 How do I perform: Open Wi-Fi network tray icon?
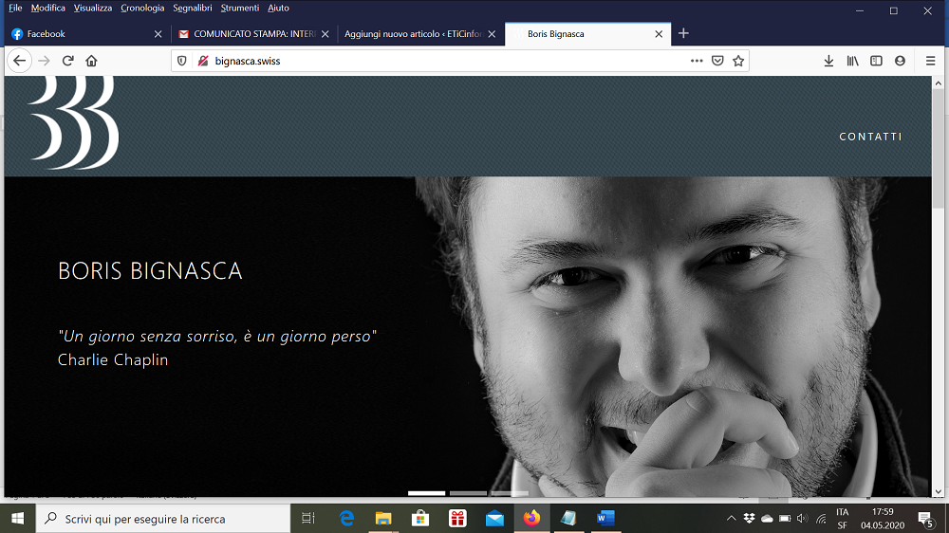(x=821, y=519)
